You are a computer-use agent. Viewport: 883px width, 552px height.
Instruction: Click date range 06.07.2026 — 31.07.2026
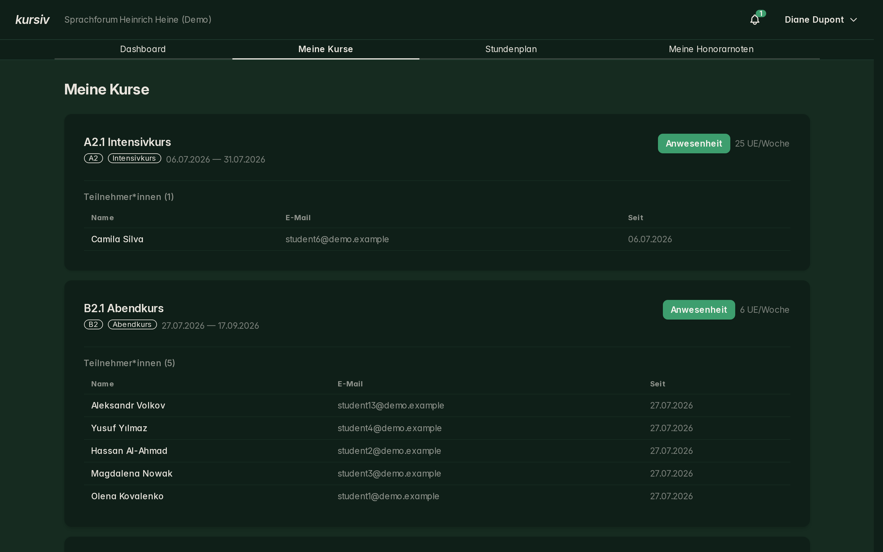[x=216, y=159]
